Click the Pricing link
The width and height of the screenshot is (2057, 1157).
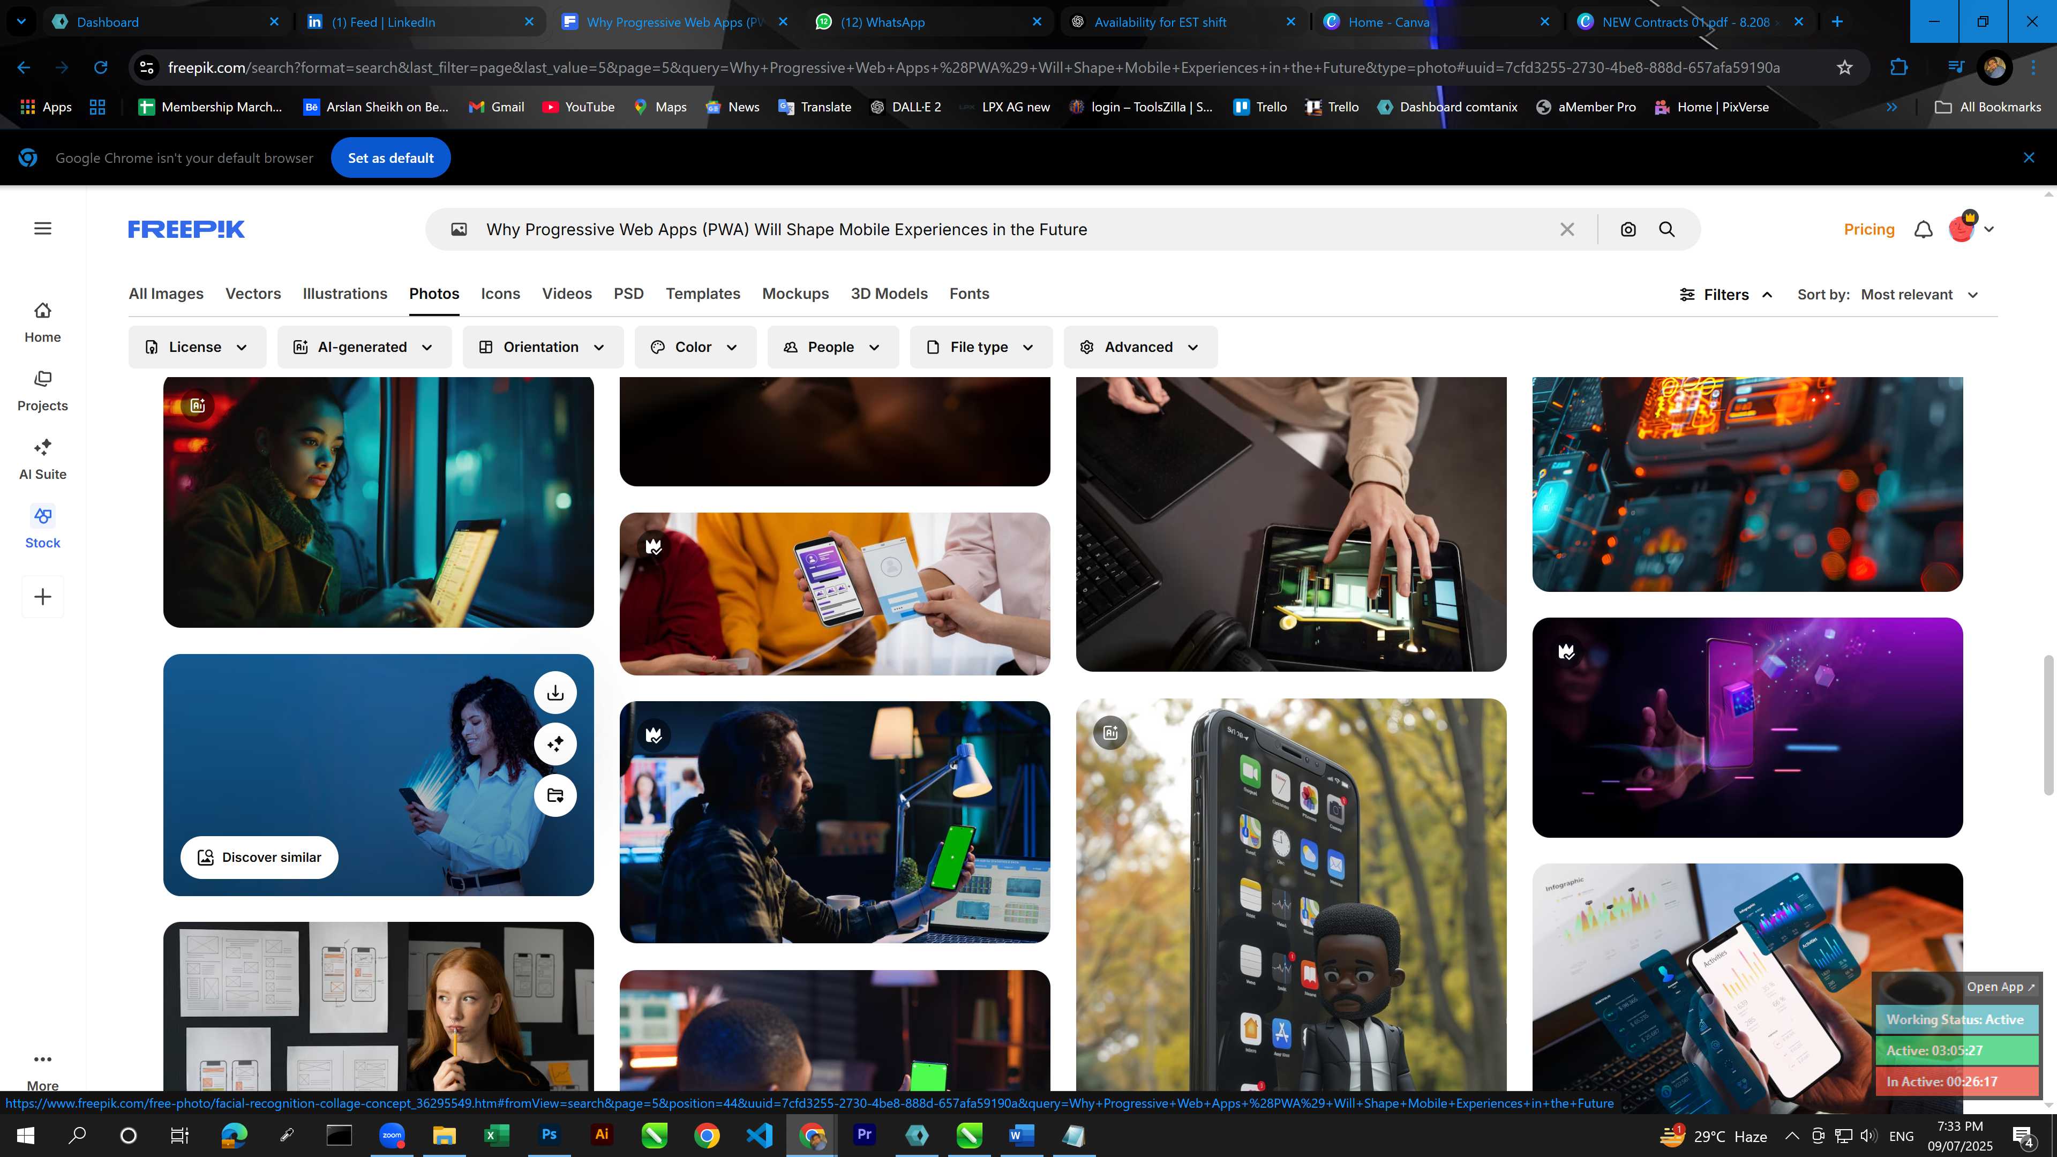click(x=1868, y=229)
